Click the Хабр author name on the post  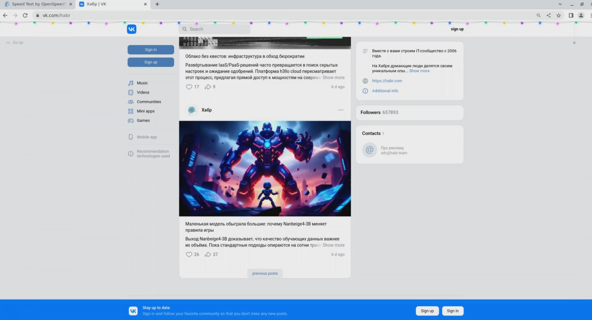(206, 110)
